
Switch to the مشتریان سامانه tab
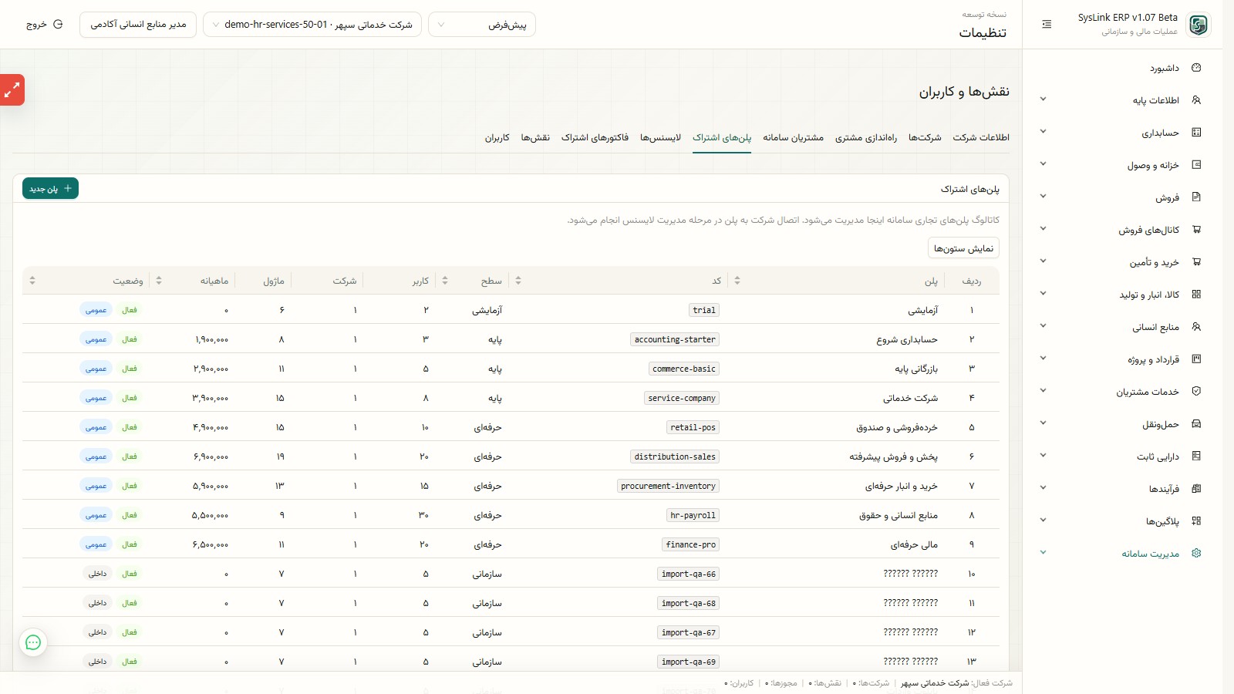pos(793,137)
